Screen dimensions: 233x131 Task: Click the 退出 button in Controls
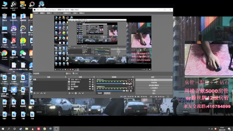[x=154, y=93]
